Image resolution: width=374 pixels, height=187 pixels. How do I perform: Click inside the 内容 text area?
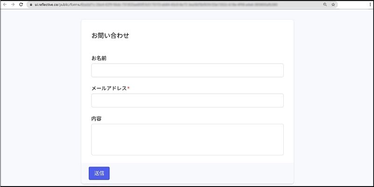[187, 139]
